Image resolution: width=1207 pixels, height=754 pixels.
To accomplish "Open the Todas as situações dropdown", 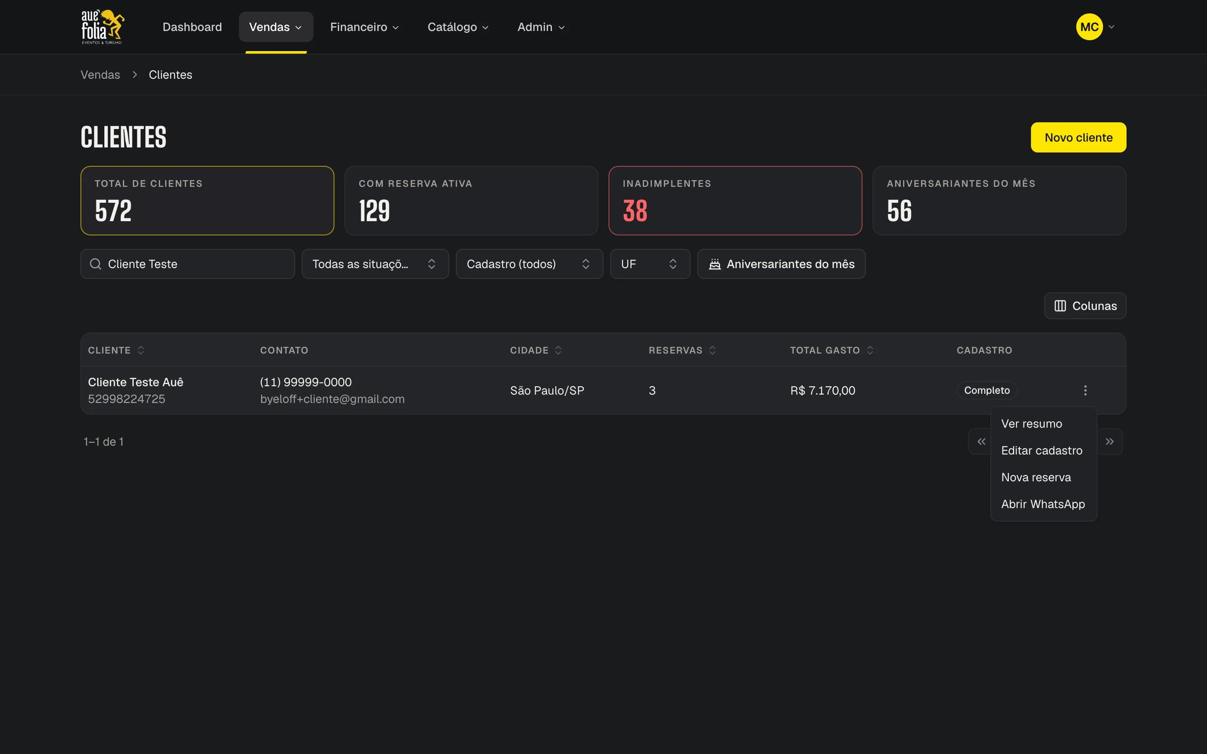I will coord(375,264).
